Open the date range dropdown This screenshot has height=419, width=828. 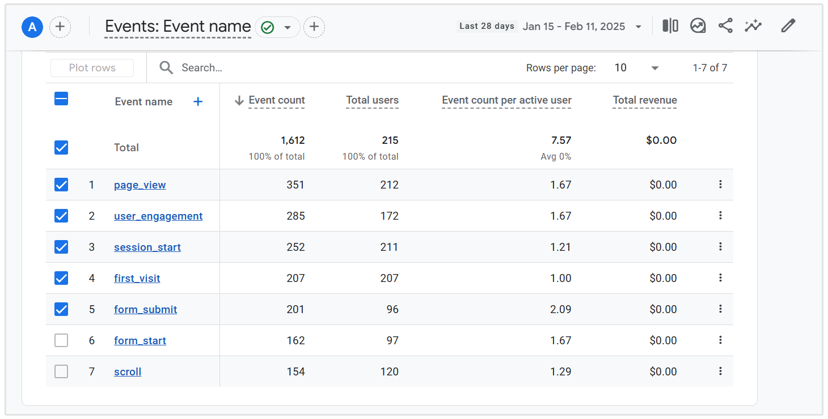639,27
